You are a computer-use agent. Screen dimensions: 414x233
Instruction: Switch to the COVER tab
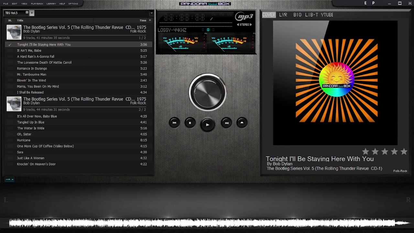(269, 15)
